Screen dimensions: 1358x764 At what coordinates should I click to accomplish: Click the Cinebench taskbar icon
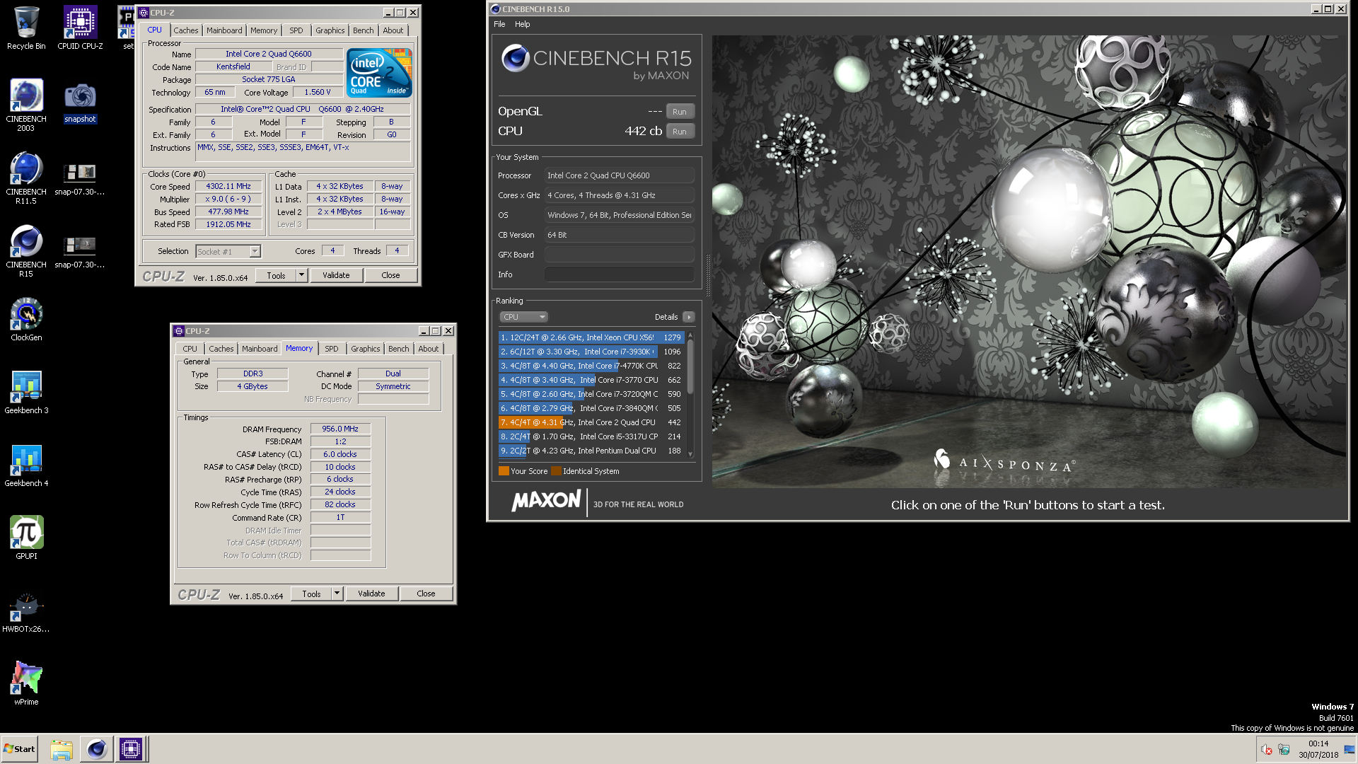tap(96, 749)
